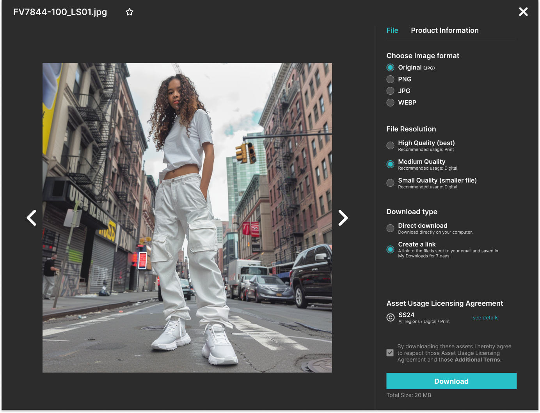Select PNG as the image format

pos(390,79)
